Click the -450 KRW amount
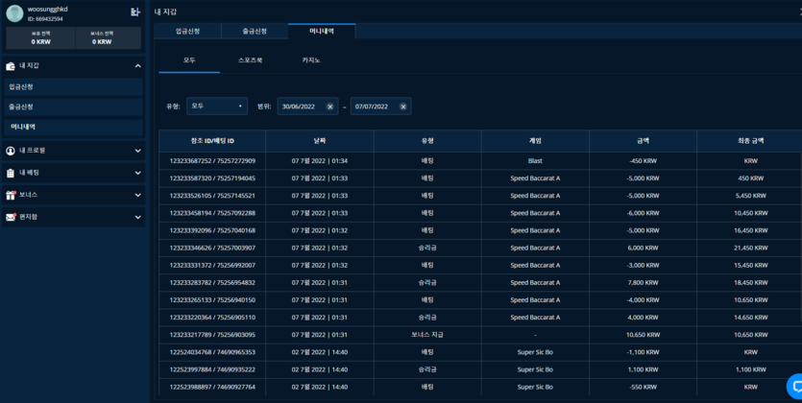The height and width of the screenshot is (403, 802). [x=643, y=161]
